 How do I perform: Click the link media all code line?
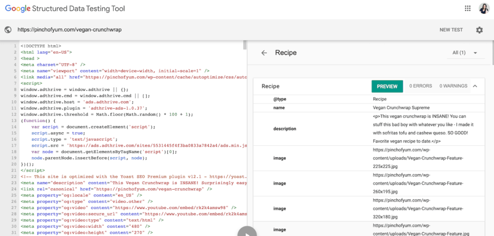coord(134,77)
